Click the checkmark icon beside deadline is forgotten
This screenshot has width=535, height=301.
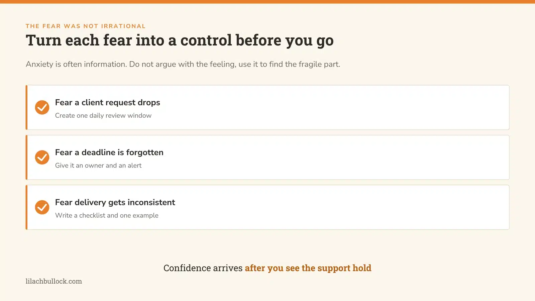(42, 157)
